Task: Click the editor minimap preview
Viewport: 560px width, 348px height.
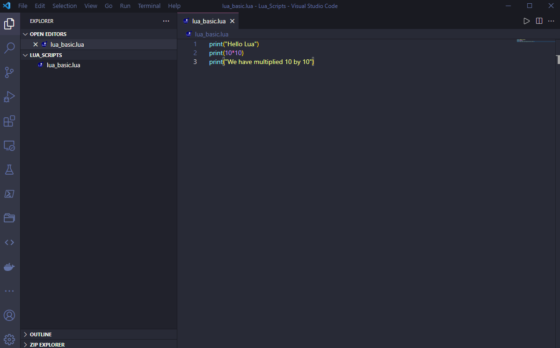Action: (x=536, y=41)
